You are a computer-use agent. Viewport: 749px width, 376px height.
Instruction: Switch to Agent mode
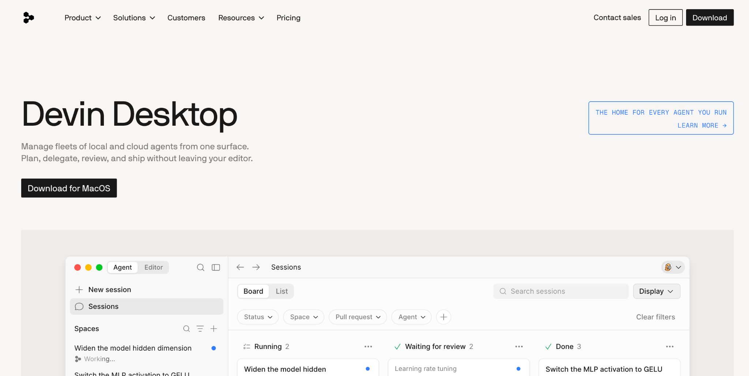point(123,267)
